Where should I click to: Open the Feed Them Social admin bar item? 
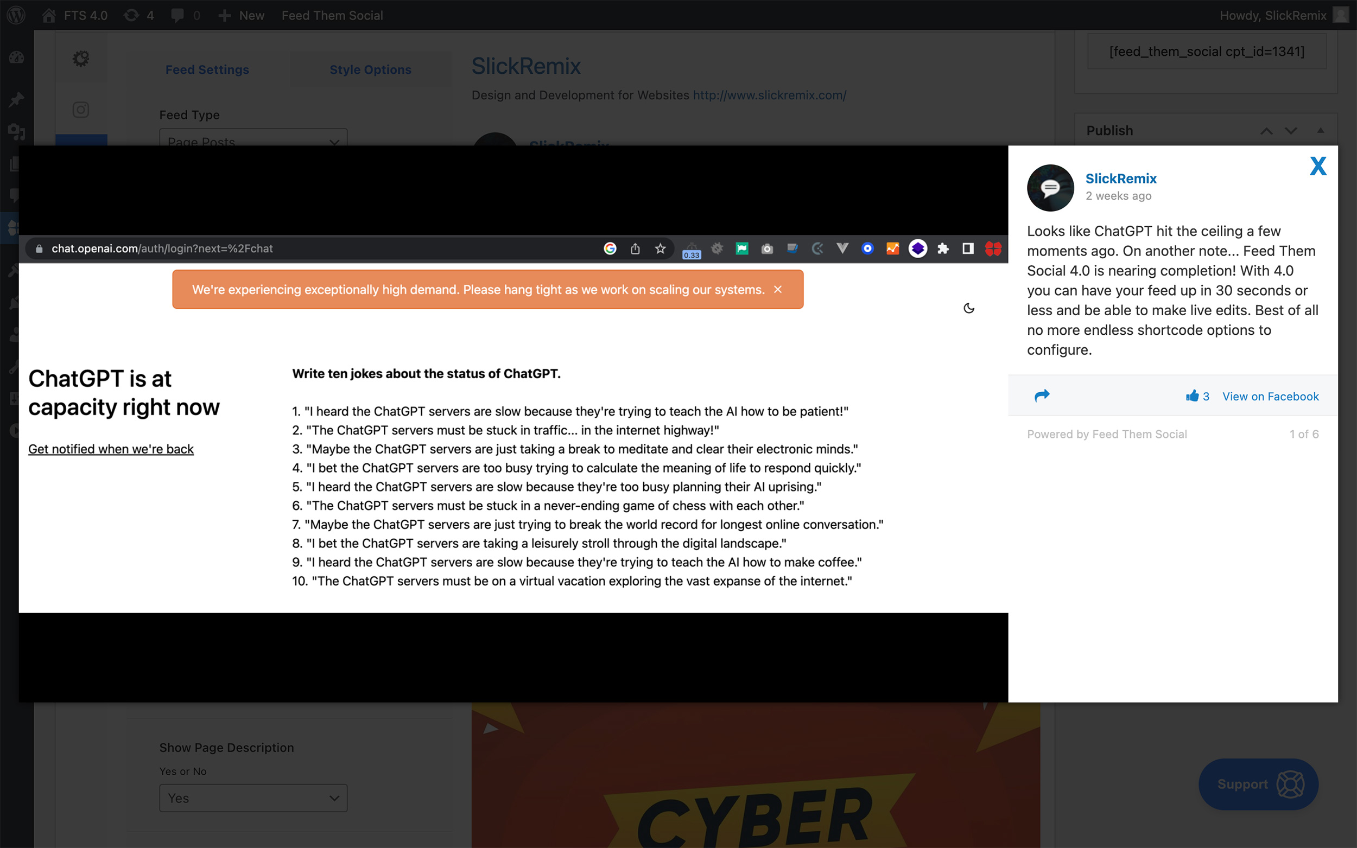coord(332,15)
